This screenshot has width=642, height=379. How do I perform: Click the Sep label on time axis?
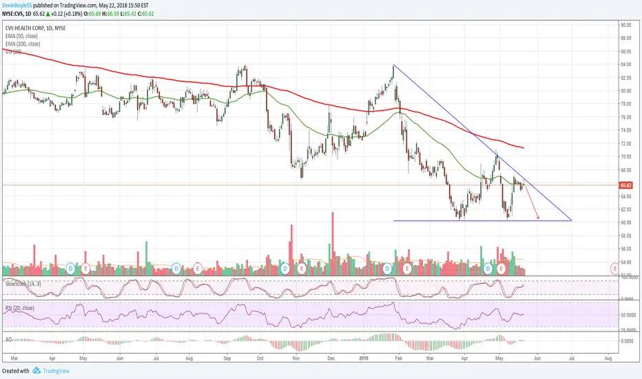pyautogui.click(x=227, y=358)
